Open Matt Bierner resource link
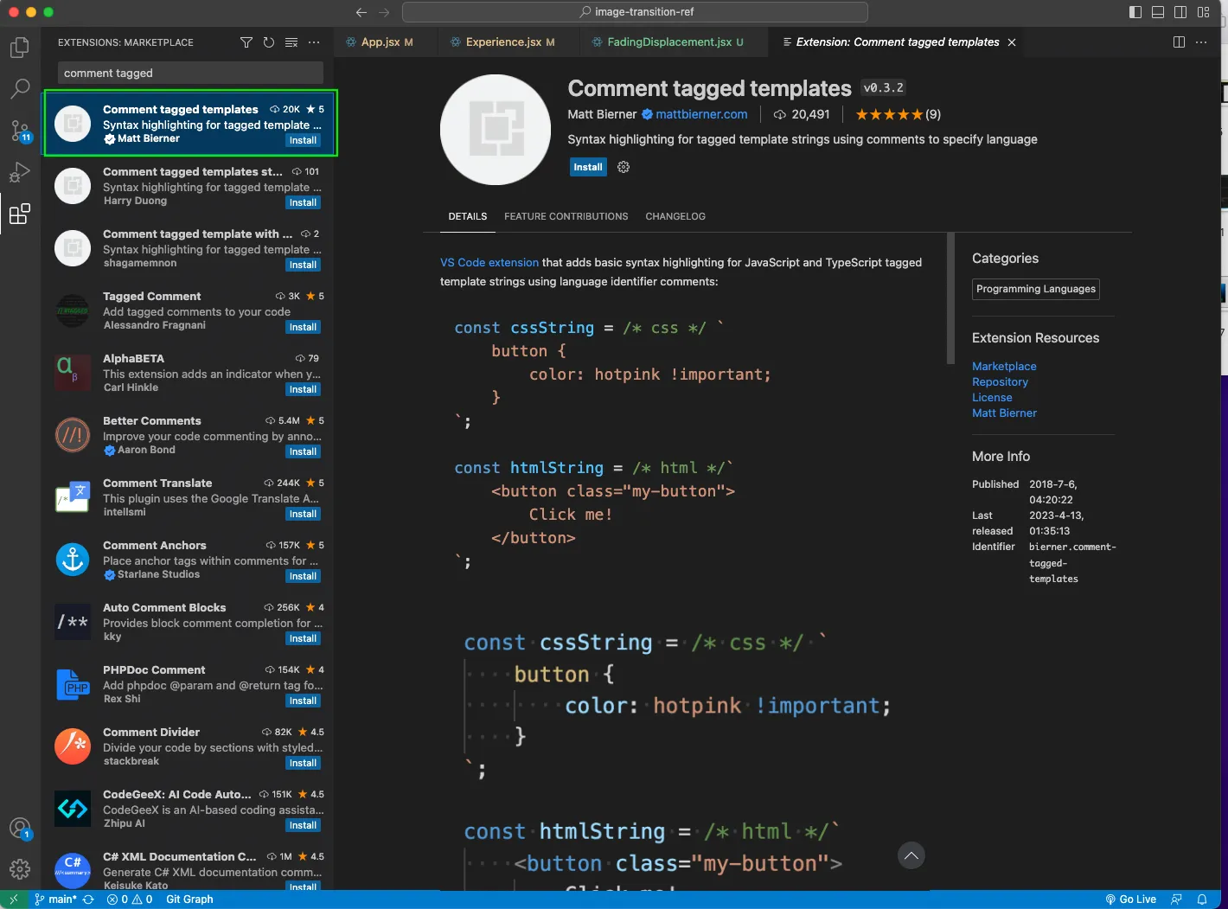 1004,413
